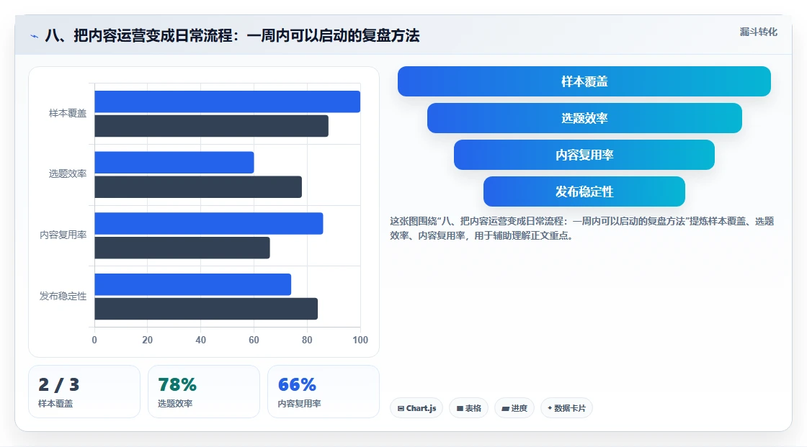Click the blue bar for 发布稳定性

coord(192,284)
